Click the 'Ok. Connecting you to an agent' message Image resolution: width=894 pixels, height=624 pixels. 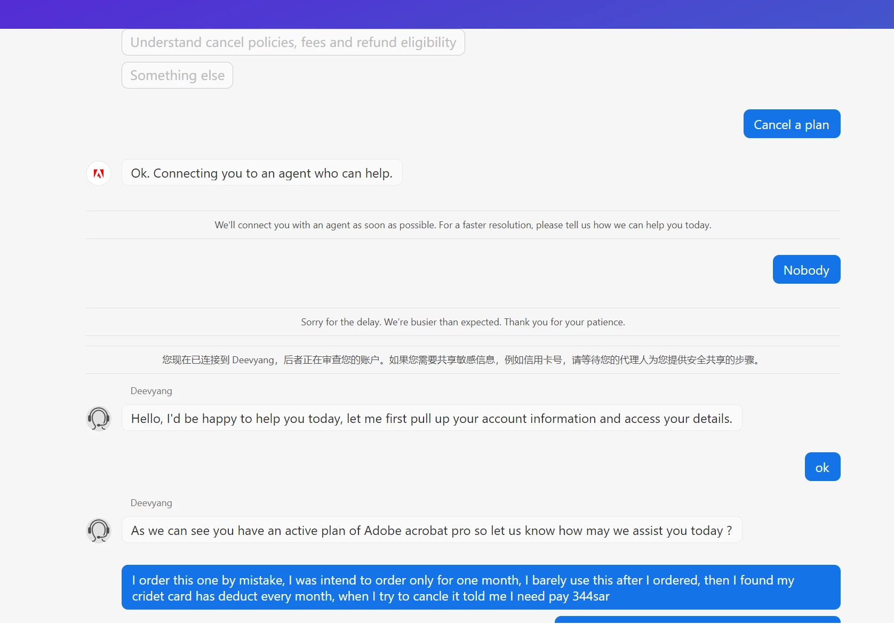262,172
